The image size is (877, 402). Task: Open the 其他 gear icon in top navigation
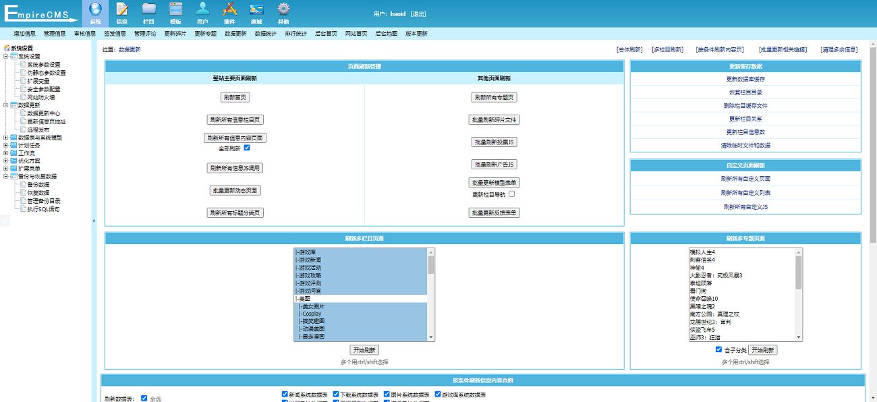point(283,9)
